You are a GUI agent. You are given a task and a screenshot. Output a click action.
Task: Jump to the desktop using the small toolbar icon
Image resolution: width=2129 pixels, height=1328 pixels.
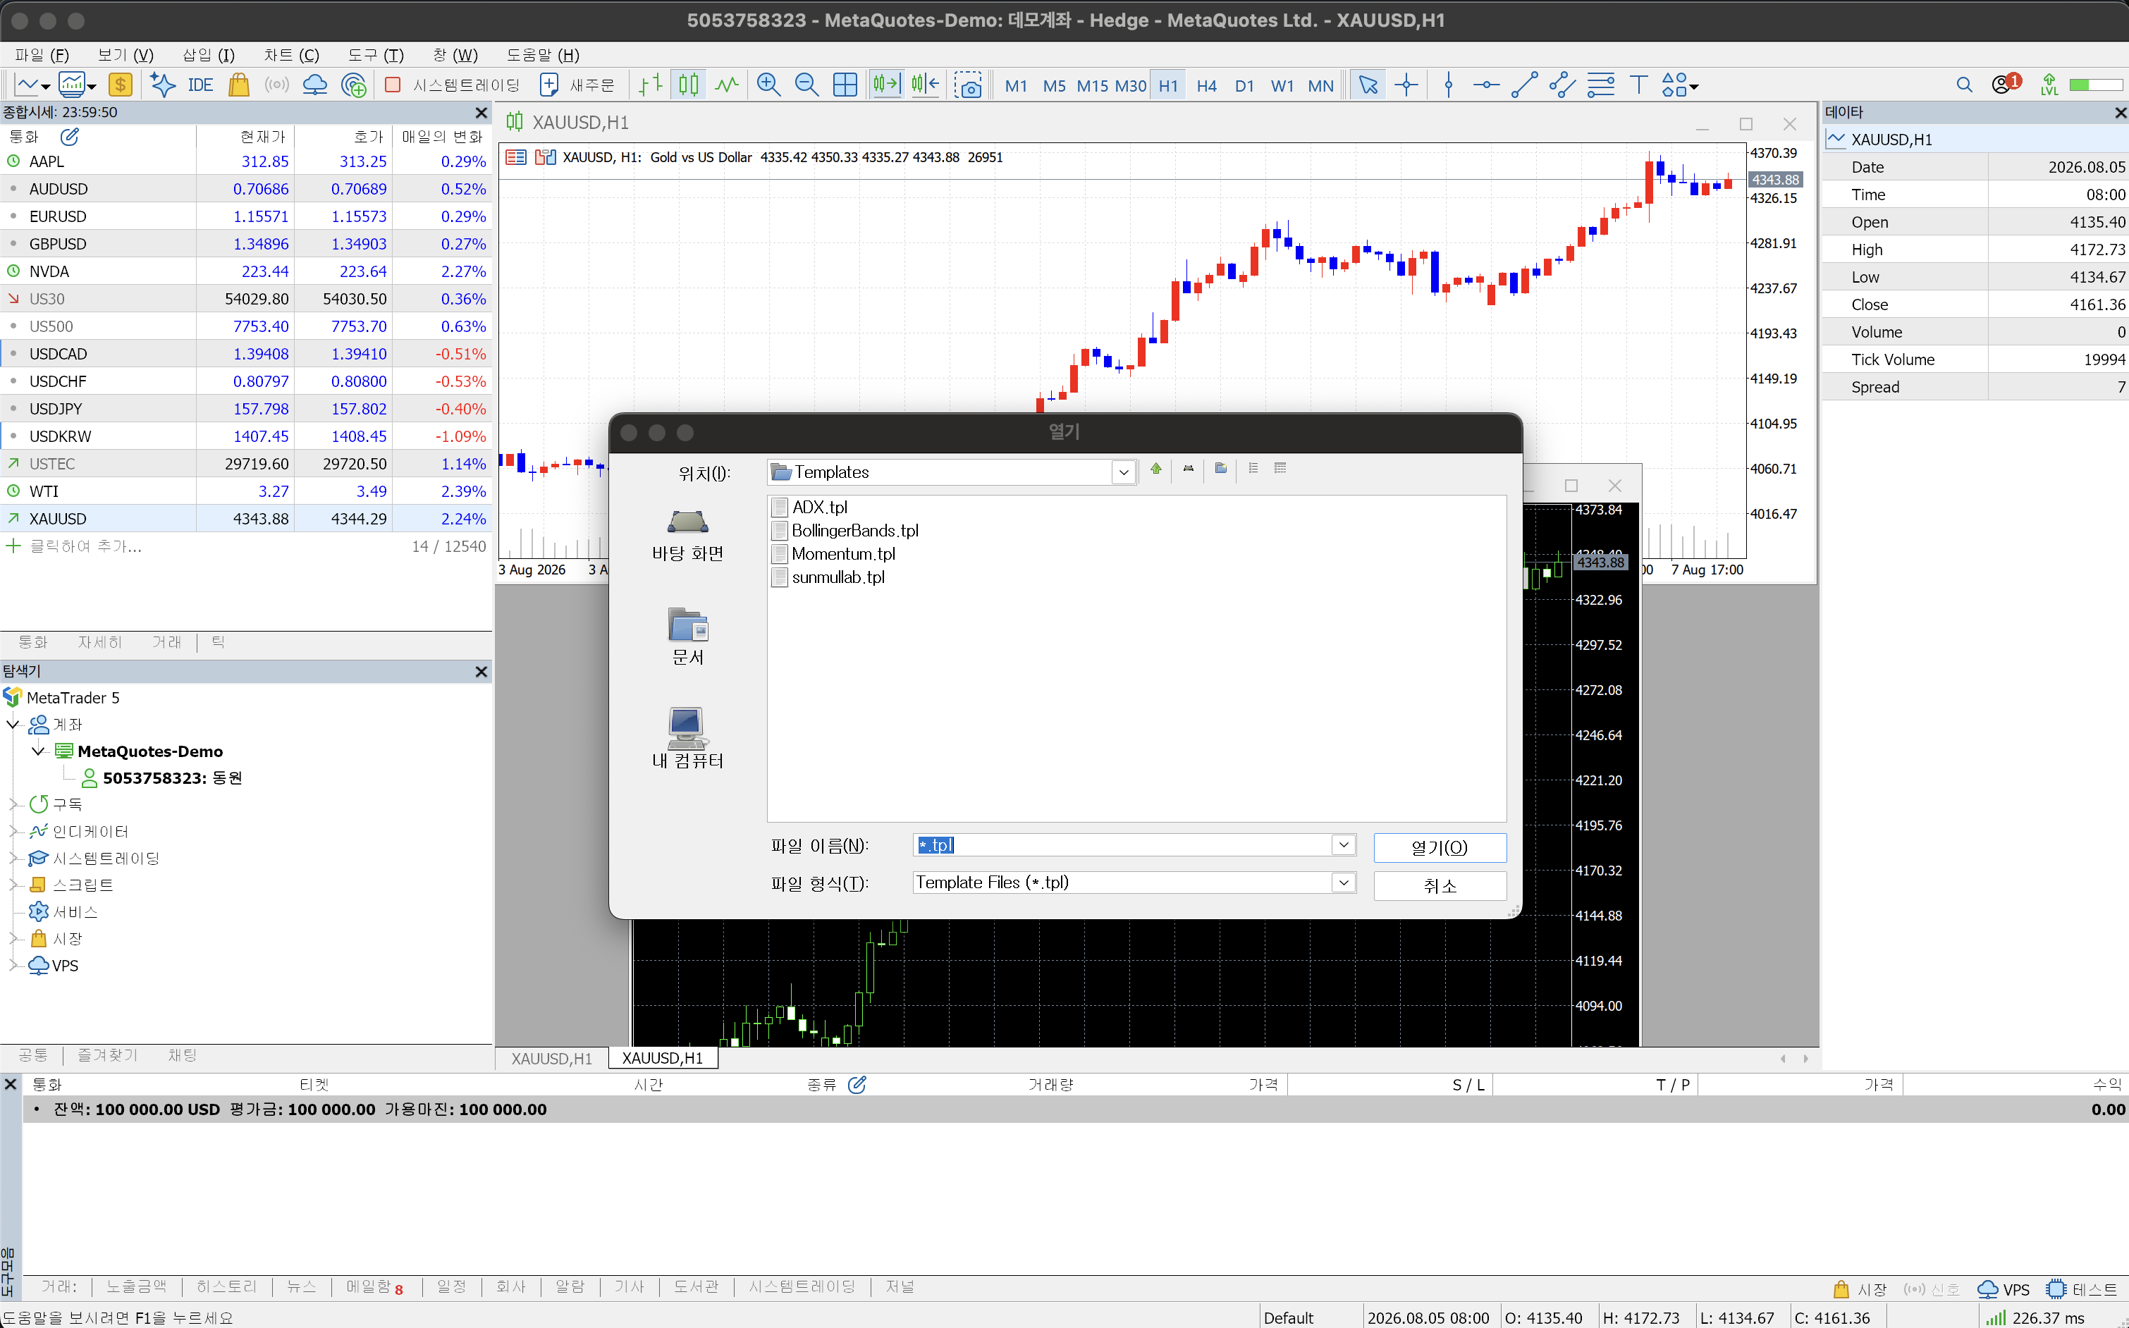(1189, 469)
